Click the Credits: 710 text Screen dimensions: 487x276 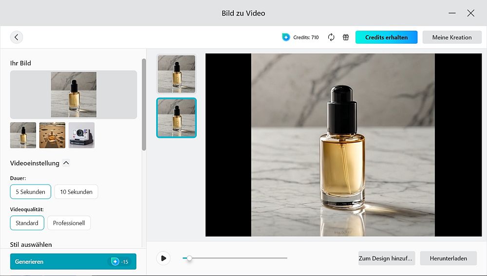(x=306, y=37)
